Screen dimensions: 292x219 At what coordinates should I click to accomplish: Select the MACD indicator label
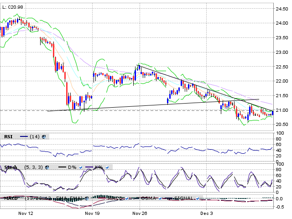(10, 198)
